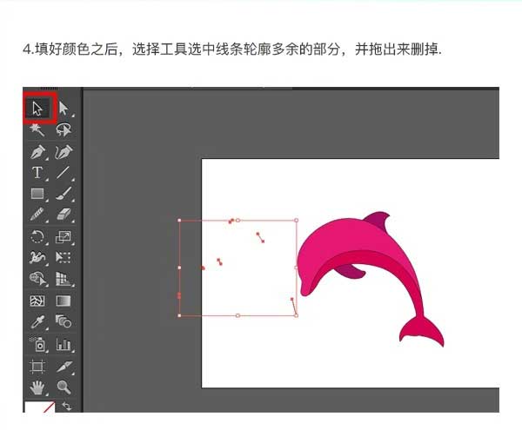
Task: Select the Lasso tool
Action: (64, 129)
